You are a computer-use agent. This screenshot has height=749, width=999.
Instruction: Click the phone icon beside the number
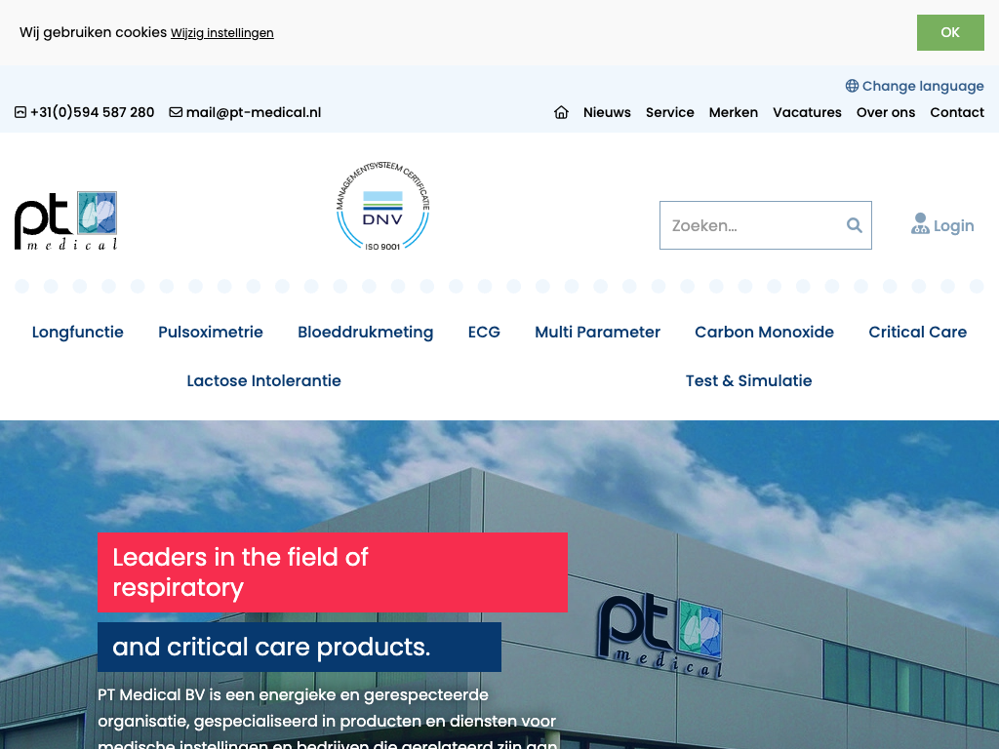pyautogui.click(x=20, y=112)
